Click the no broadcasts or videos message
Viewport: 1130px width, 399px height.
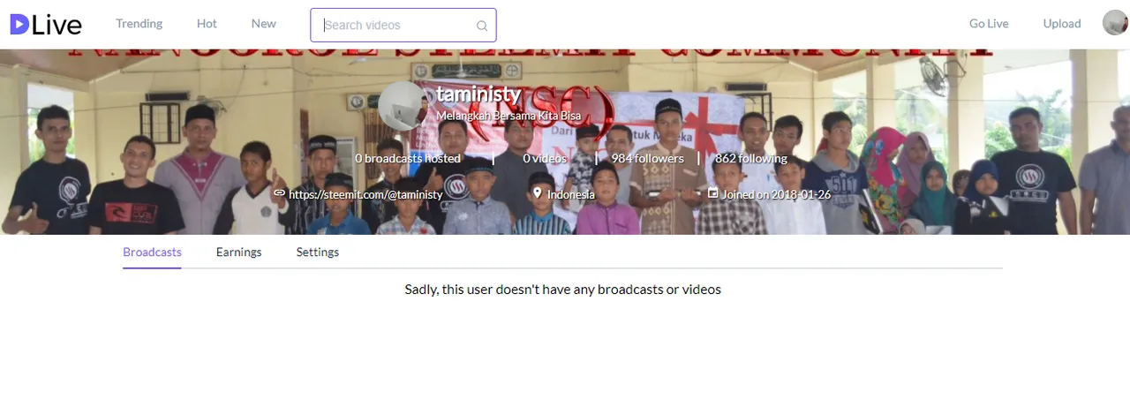[x=563, y=290]
